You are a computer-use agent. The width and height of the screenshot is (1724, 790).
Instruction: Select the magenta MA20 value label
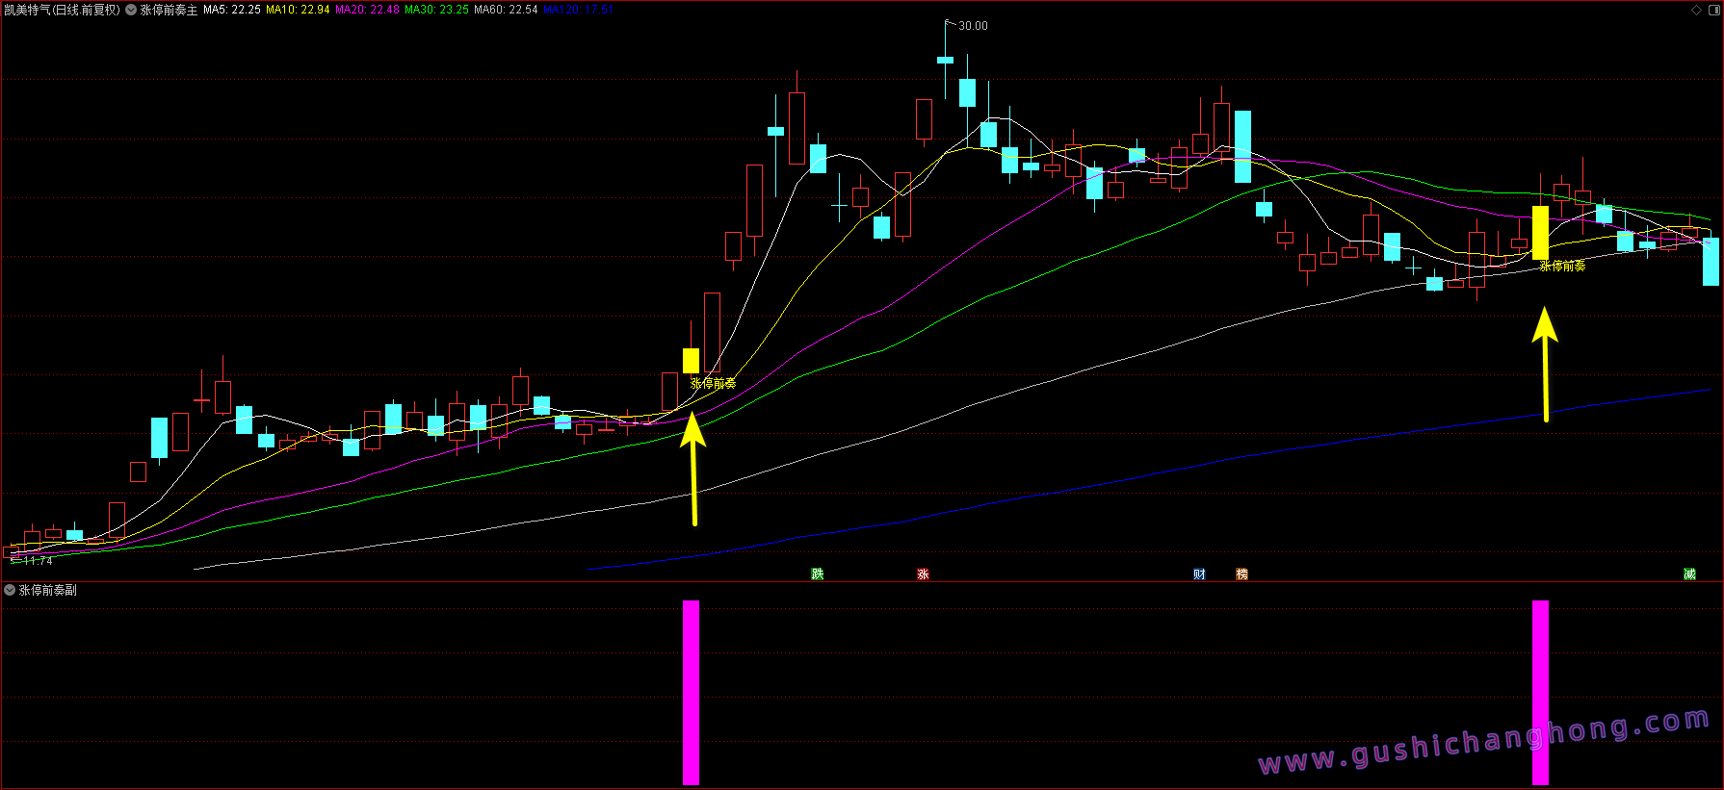tap(367, 10)
